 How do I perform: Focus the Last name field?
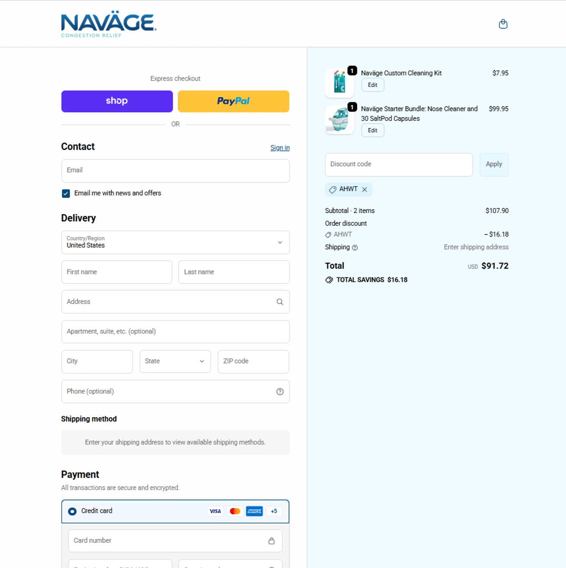(234, 272)
